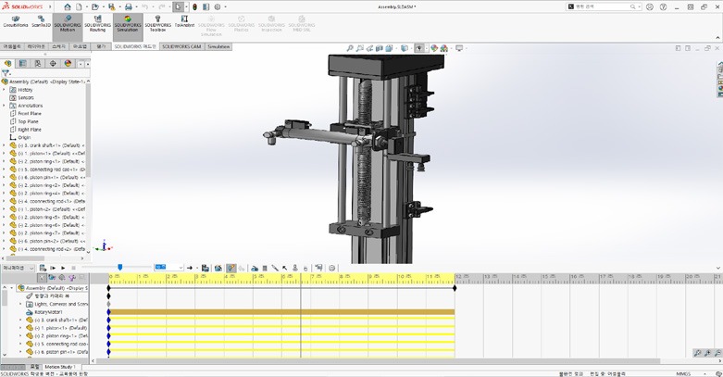Select the Motion Study 1 tab
The height and width of the screenshot is (377, 723).
pyautogui.click(x=60, y=367)
